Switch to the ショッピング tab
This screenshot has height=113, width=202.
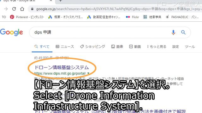pos(92,46)
